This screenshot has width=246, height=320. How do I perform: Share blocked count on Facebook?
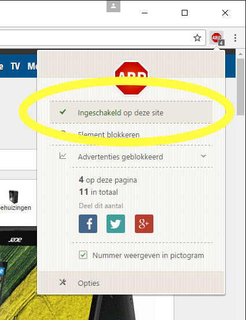click(88, 224)
